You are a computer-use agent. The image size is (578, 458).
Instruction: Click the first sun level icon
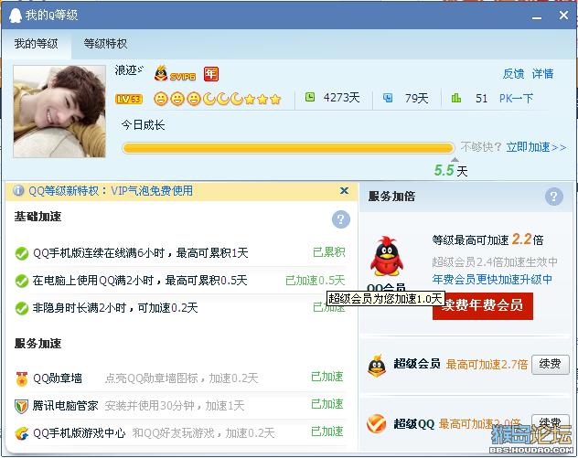pos(161,99)
